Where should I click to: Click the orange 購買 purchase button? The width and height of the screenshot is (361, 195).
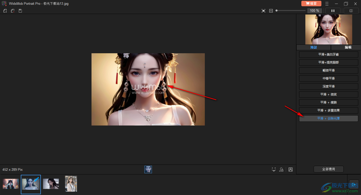(311, 3)
